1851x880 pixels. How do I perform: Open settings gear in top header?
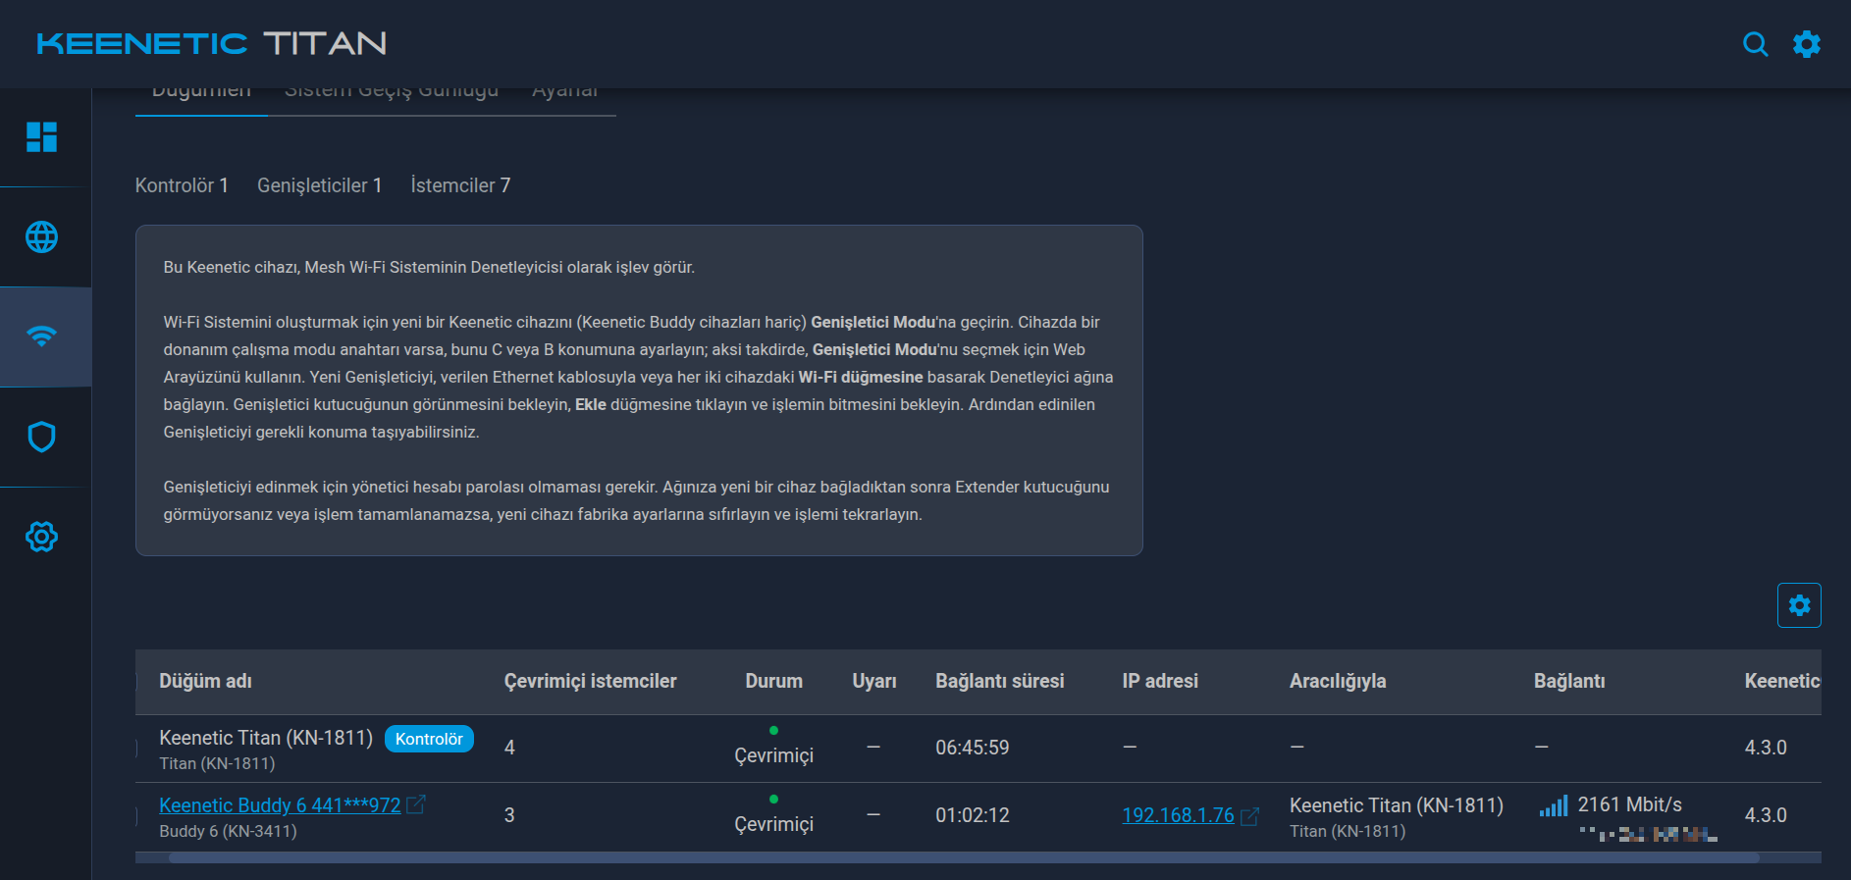click(x=1807, y=44)
